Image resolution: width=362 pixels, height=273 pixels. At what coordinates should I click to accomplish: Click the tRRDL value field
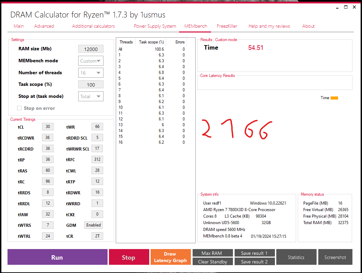pos(48,203)
